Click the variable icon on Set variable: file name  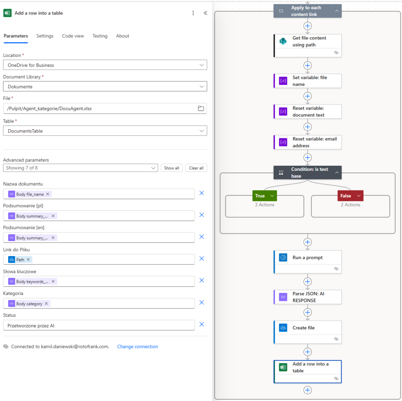tap(283, 81)
